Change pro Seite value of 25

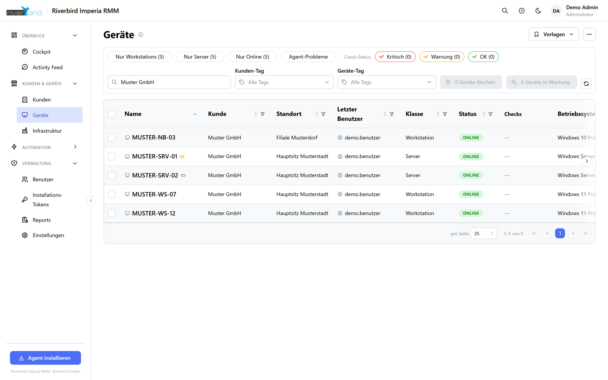point(483,233)
